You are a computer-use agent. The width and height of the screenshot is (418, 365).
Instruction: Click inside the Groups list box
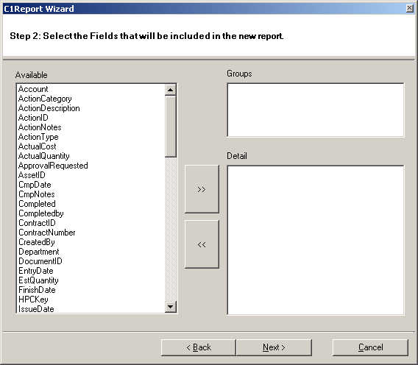316,110
